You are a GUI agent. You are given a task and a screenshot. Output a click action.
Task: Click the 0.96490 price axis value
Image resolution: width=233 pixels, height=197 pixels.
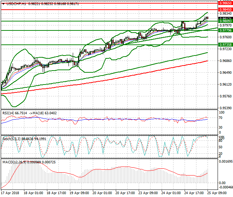click(225, 73)
